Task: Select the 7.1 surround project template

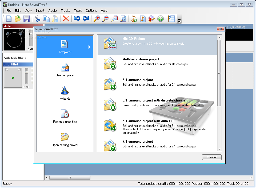Action: click(x=157, y=145)
